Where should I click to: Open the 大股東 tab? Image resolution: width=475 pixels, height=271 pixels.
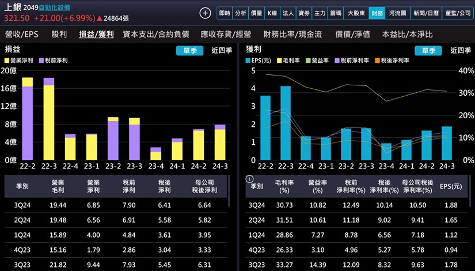355,13
